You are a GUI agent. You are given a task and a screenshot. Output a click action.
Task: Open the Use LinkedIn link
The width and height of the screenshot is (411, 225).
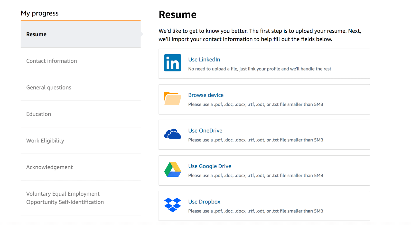[x=204, y=60]
